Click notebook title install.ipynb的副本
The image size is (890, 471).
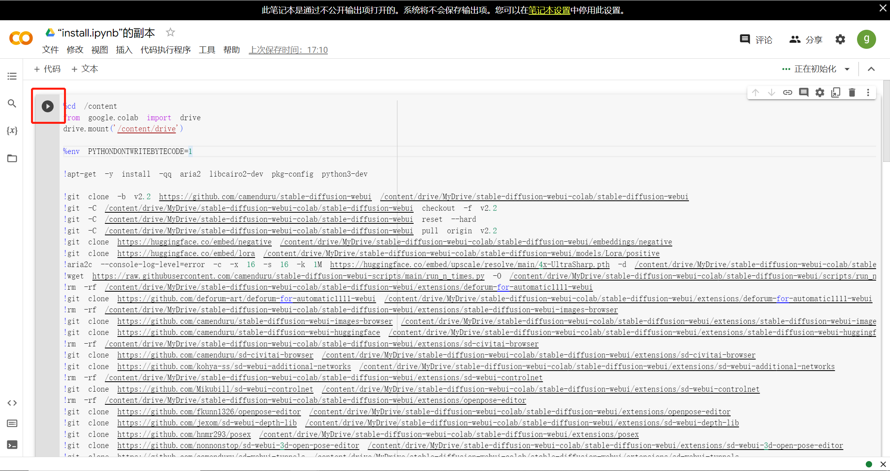[x=106, y=33]
